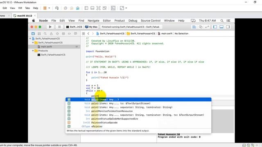Toggle the Navigator pane visibility

tap(215, 27)
